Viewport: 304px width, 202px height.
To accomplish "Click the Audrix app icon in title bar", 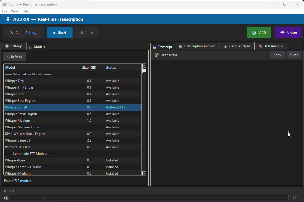I will [5, 4].
